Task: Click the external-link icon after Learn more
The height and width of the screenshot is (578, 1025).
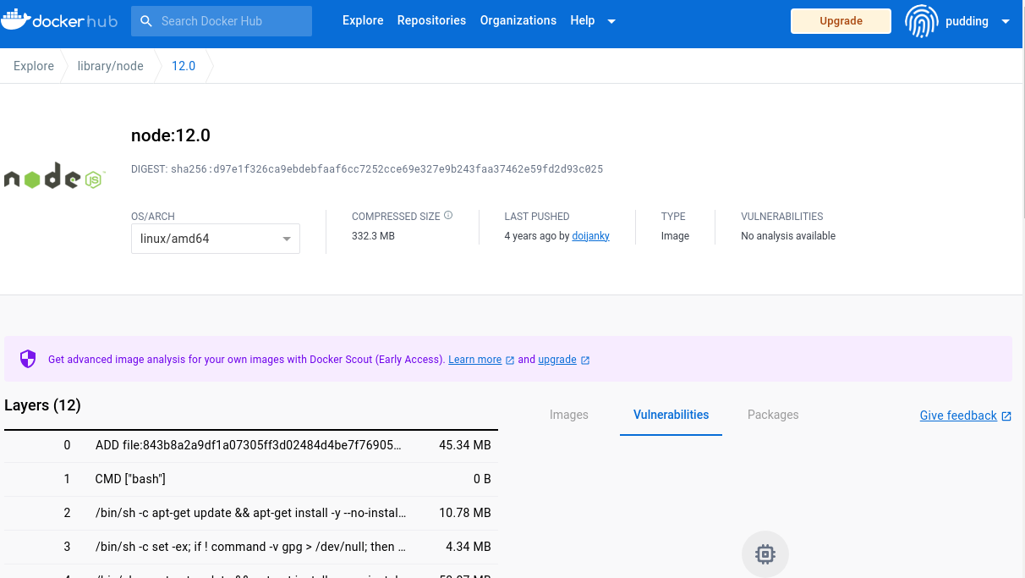Action: click(510, 360)
